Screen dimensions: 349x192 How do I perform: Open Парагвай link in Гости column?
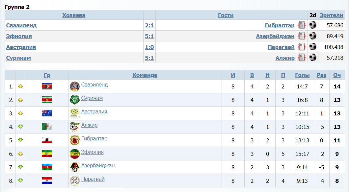point(281,47)
